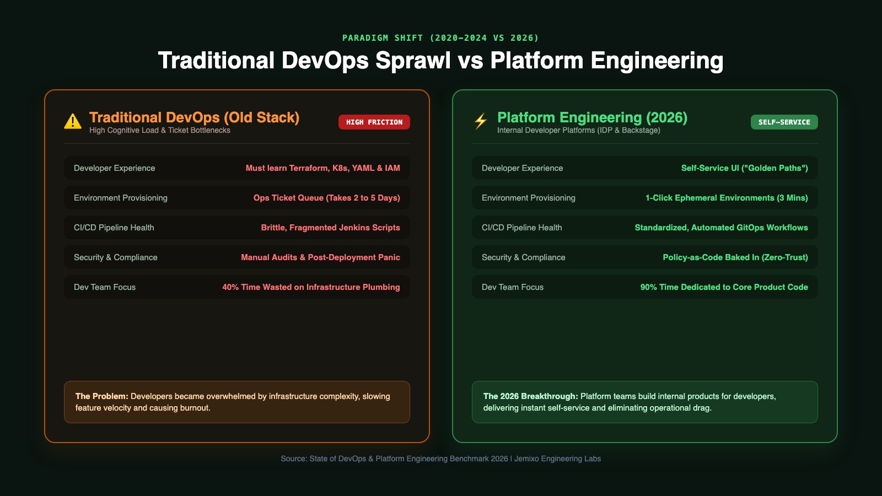Select the 'Traditional DevOps (Old Stack)' heading
The image size is (882, 496).
tap(195, 117)
